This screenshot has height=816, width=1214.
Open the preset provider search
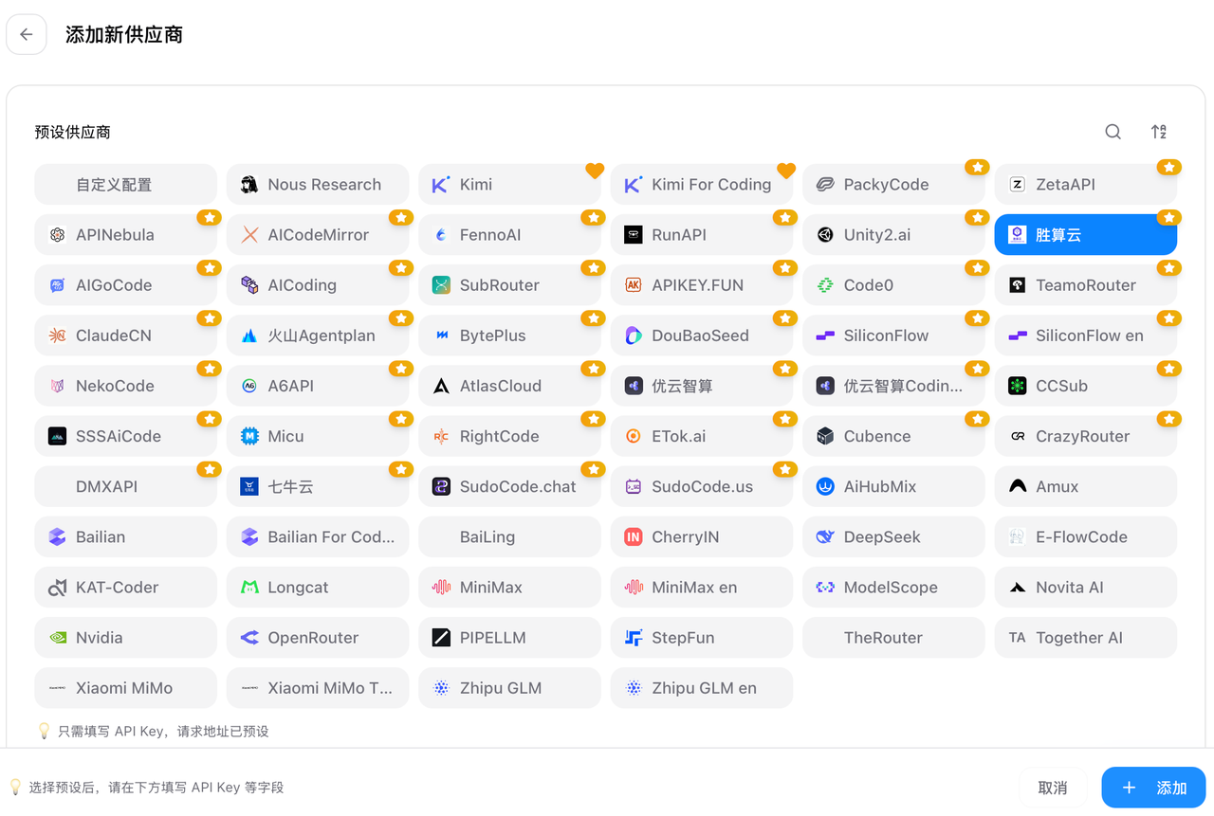(1113, 132)
